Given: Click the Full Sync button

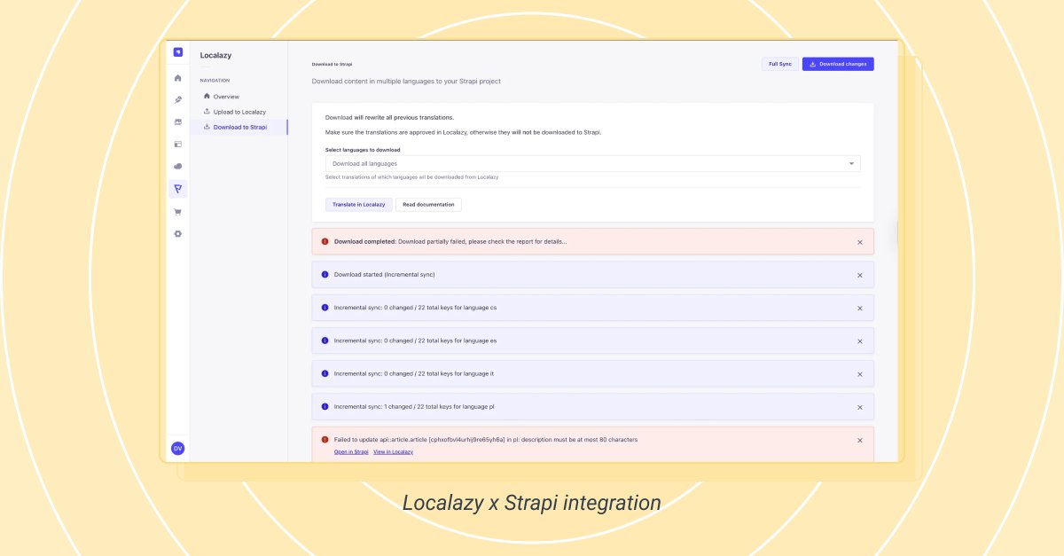Looking at the screenshot, I should coord(780,64).
